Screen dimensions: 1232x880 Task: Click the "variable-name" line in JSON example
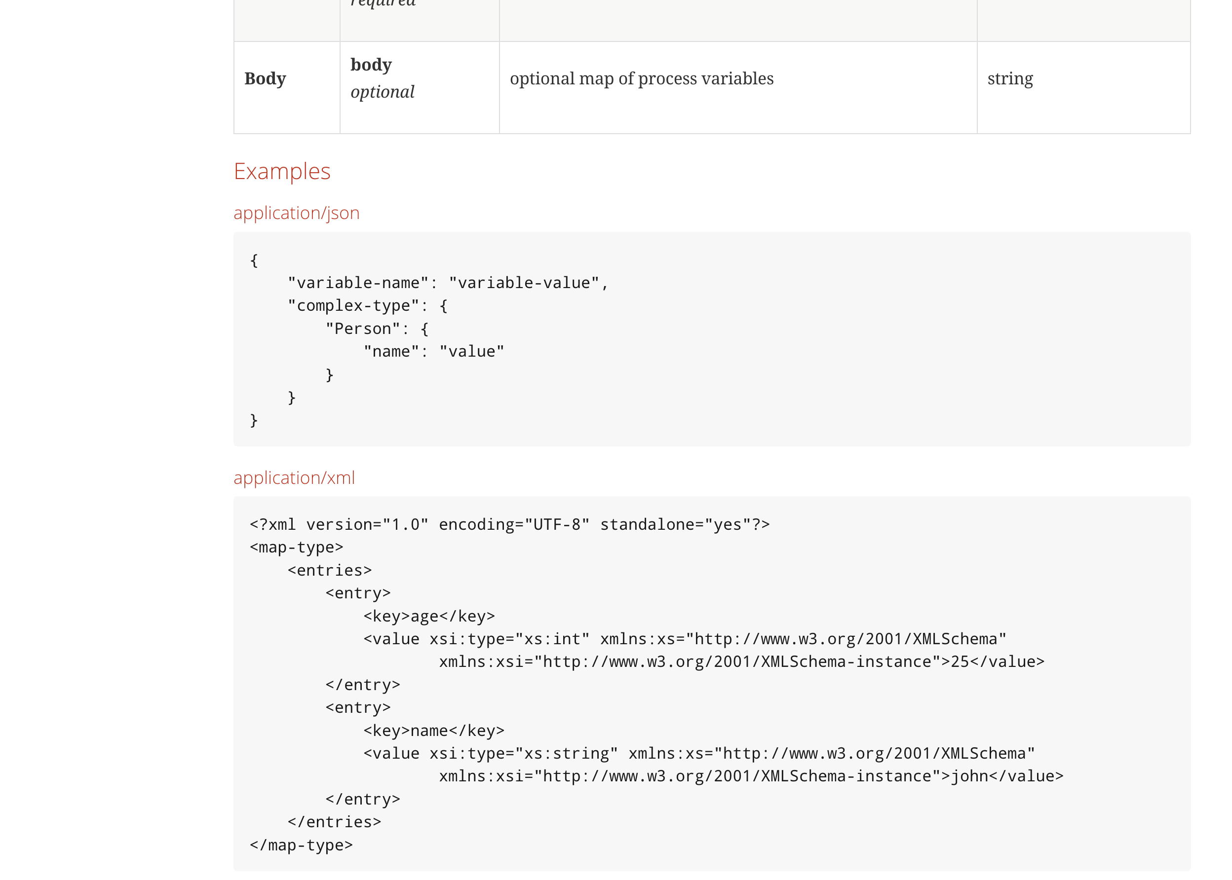(448, 283)
